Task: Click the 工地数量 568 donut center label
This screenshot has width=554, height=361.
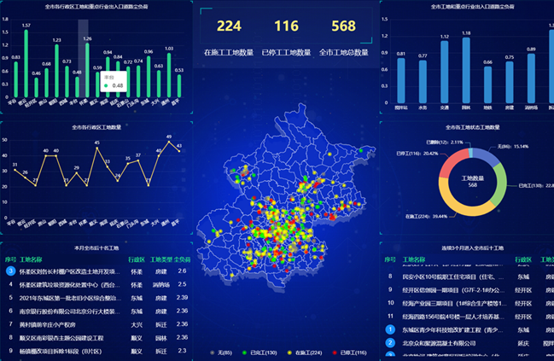Action: pos(472,181)
